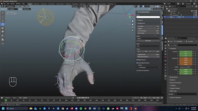Click the Select Box tool icon
This screenshot has width=198, height=111.
[3, 13]
